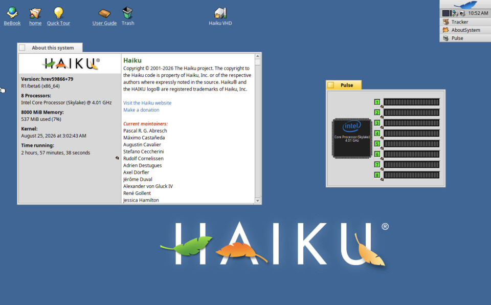Click CPU 4 activity bar in Pulse
The image size is (491, 305).
tap(411, 133)
